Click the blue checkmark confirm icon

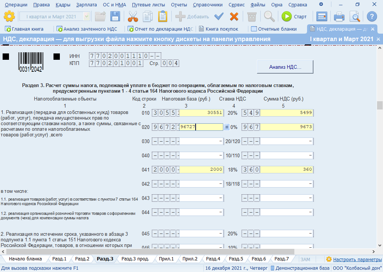pos(219,16)
